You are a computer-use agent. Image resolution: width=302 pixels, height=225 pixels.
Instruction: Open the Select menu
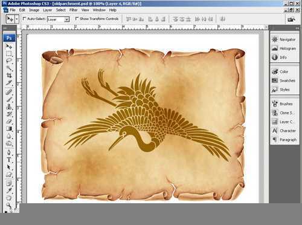61,10
